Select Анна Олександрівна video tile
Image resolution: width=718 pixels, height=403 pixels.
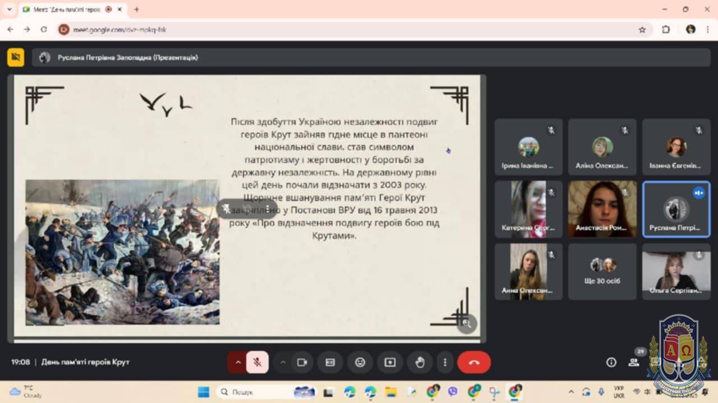click(x=528, y=271)
